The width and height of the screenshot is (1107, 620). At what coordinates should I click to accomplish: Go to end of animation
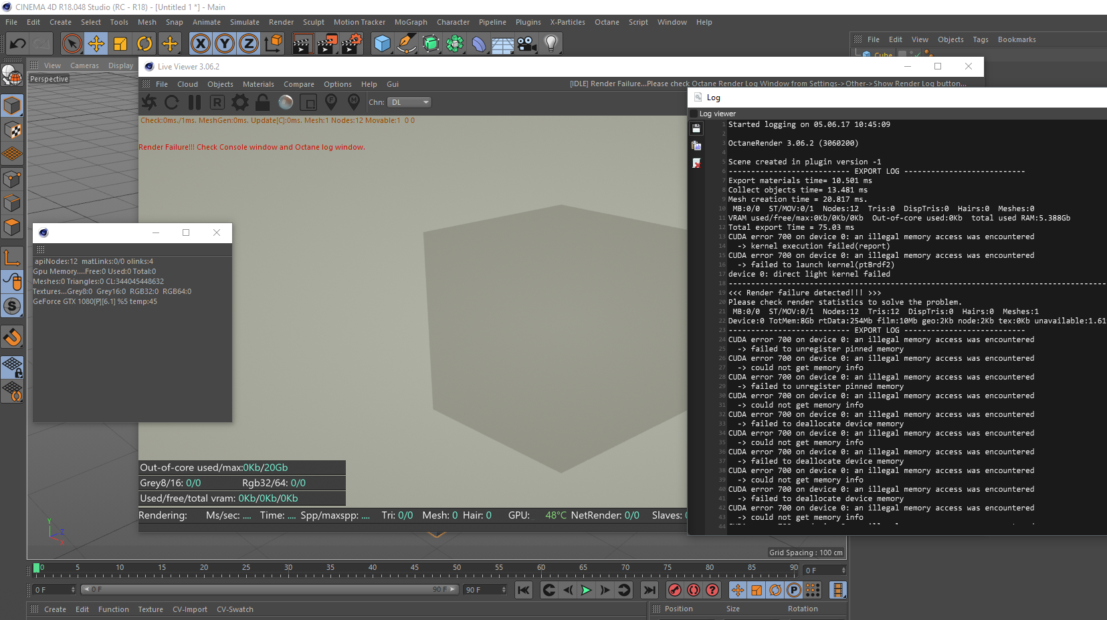pyautogui.click(x=649, y=590)
